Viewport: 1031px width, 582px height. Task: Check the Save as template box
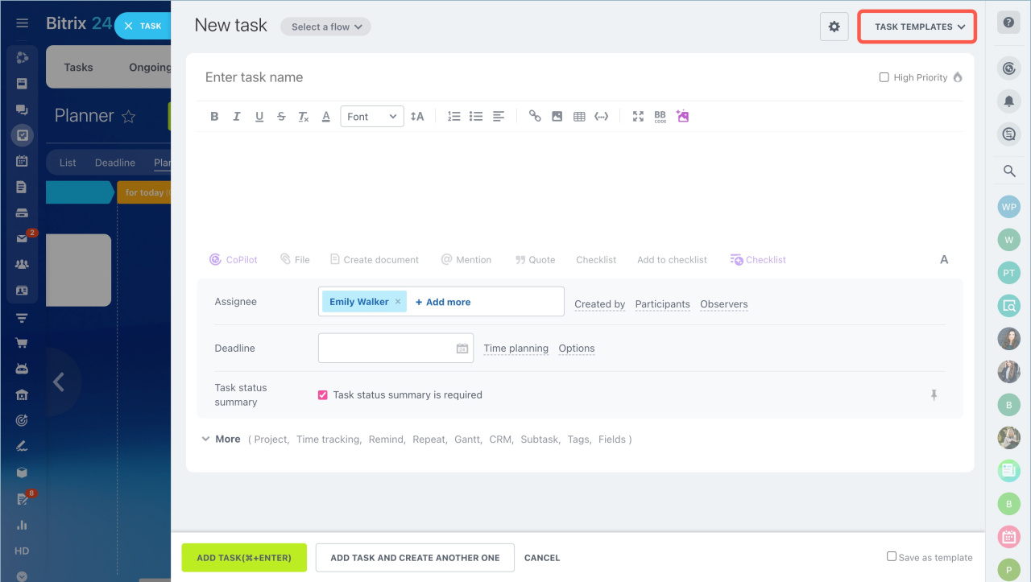[892, 556]
